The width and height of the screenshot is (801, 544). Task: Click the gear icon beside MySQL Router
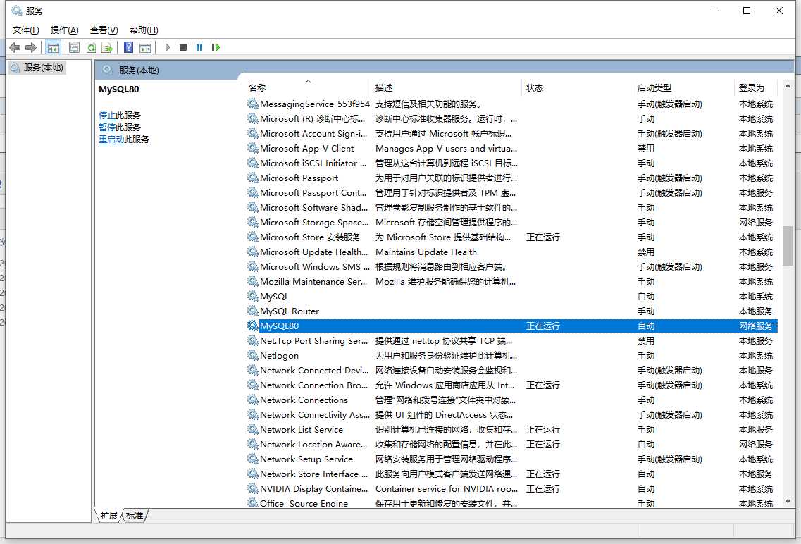pyautogui.click(x=252, y=311)
